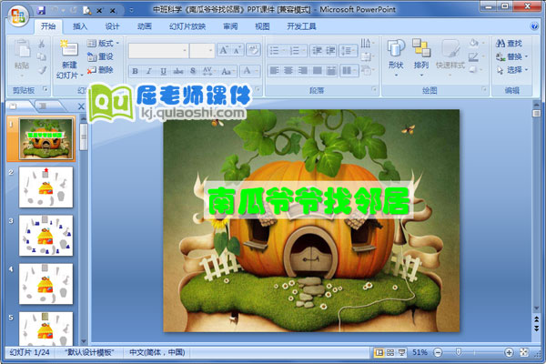The image size is (546, 364).
Task: Open the font name combo box
Action: [158, 51]
